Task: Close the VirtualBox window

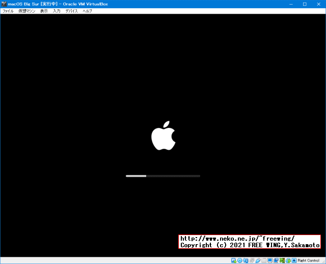Action: point(318,4)
